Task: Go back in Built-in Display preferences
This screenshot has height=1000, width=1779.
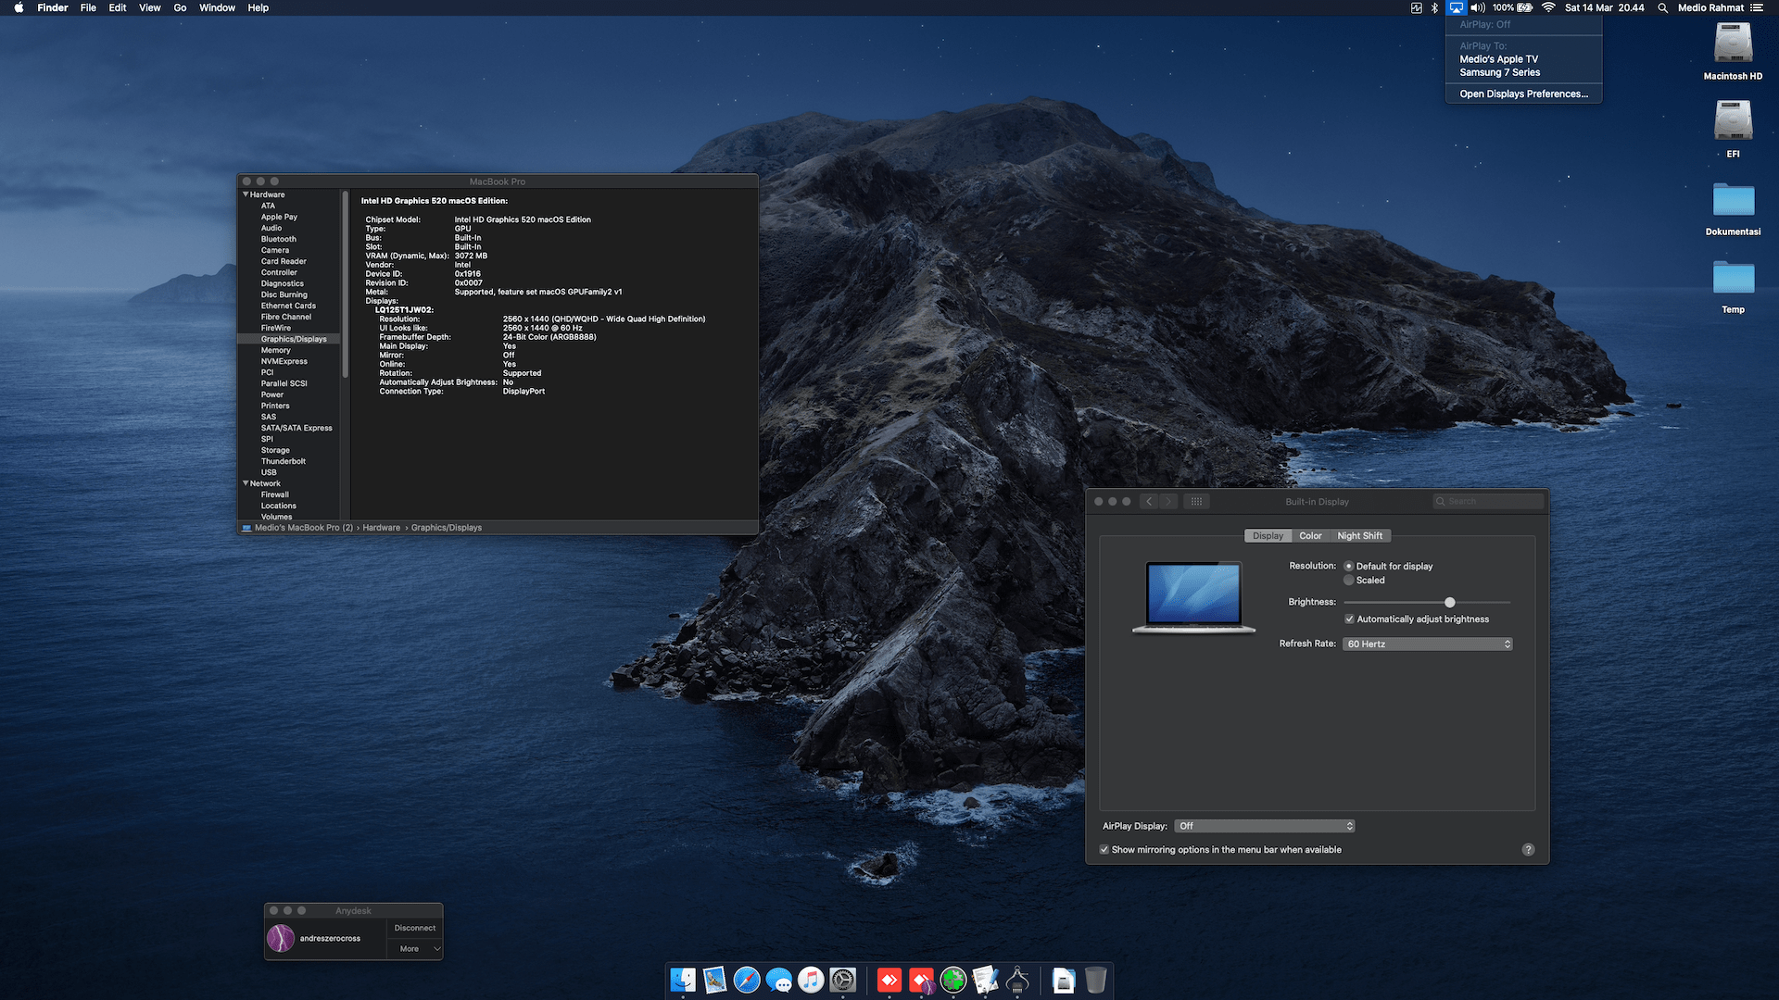Action: pos(1149,501)
